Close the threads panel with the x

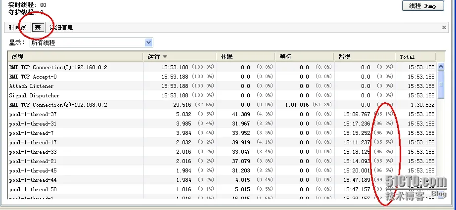pos(445,28)
